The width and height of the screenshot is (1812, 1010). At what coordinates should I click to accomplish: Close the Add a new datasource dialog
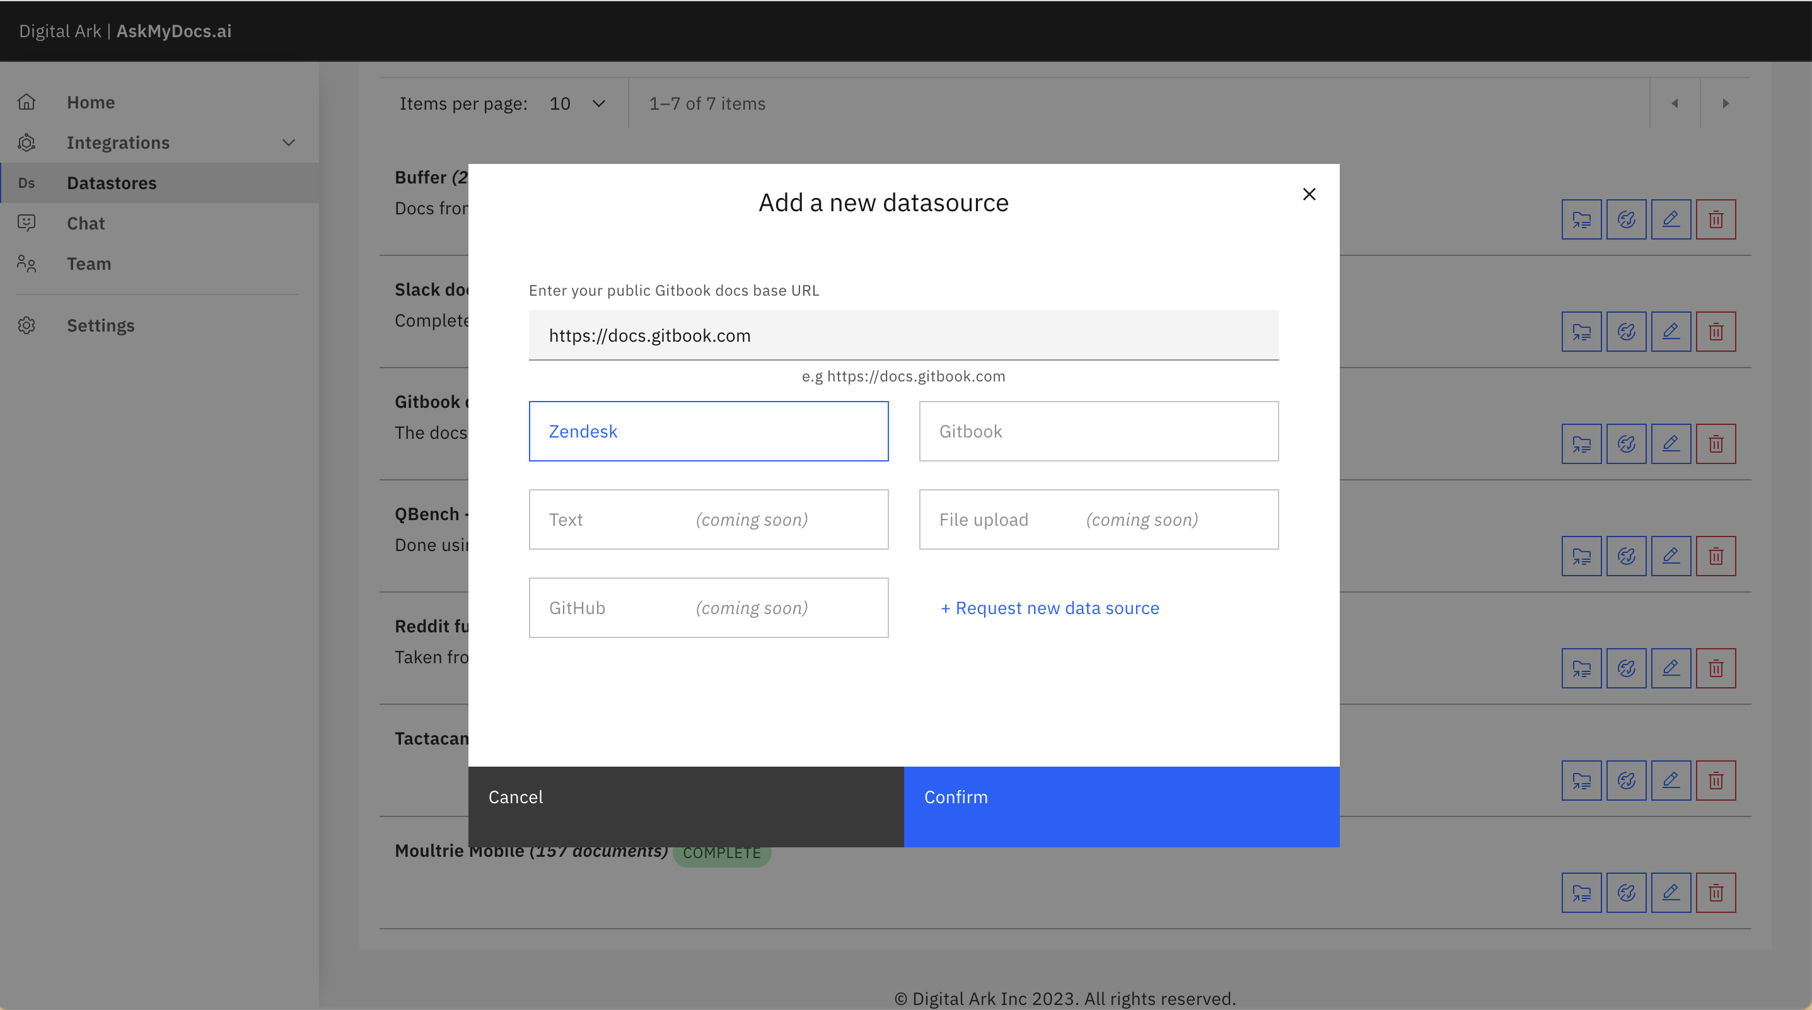pyautogui.click(x=1309, y=194)
